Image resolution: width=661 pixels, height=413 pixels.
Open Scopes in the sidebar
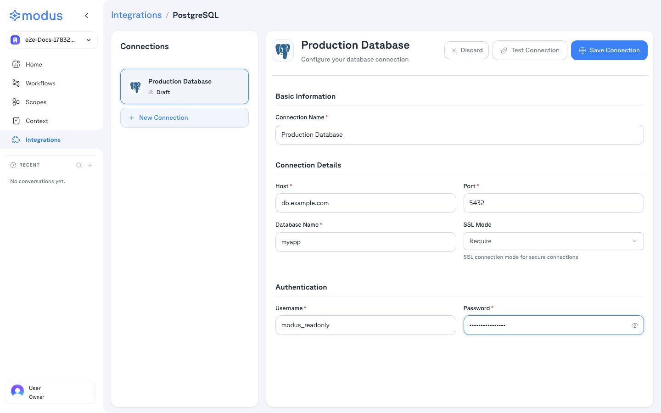51,102
